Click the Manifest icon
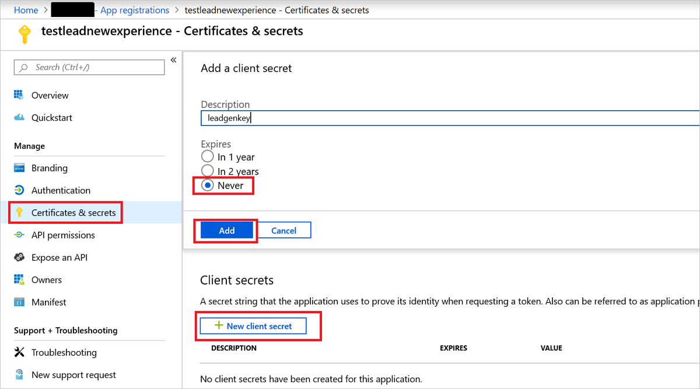 [19, 302]
